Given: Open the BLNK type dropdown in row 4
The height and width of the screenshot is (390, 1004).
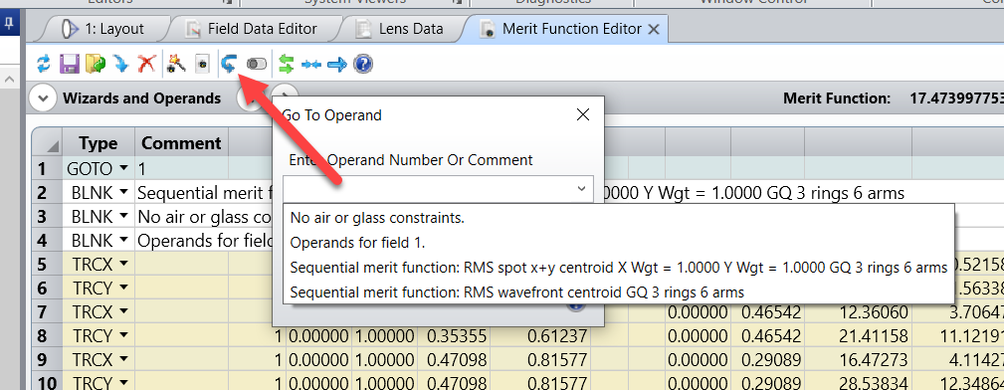Looking at the screenshot, I should click(x=123, y=241).
